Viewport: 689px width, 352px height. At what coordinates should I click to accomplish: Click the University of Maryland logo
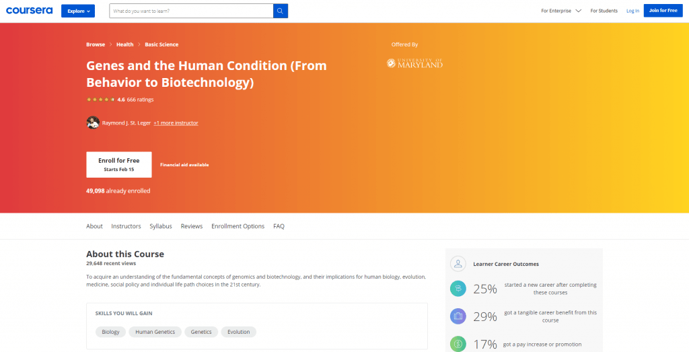[x=414, y=63]
